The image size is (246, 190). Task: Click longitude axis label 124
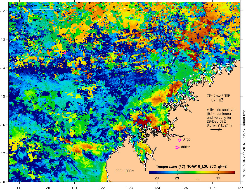[x=157, y=188]
